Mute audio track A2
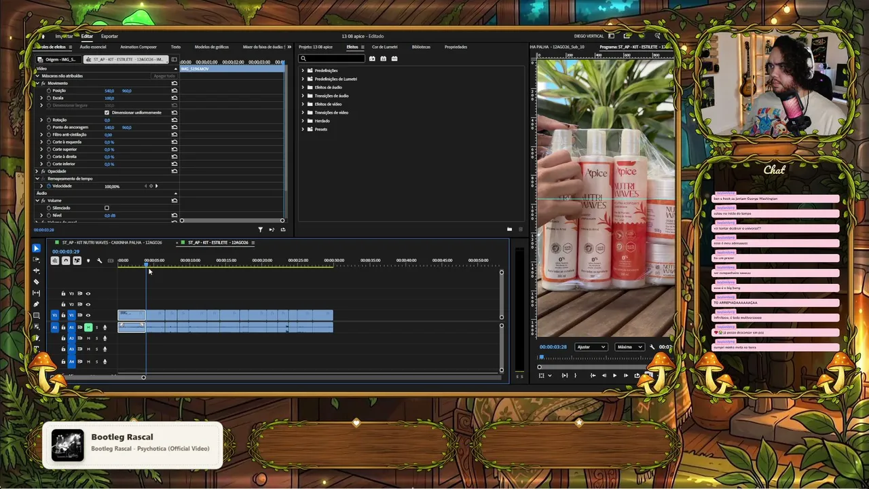The image size is (869, 489). pyautogui.click(x=88, y=338)
